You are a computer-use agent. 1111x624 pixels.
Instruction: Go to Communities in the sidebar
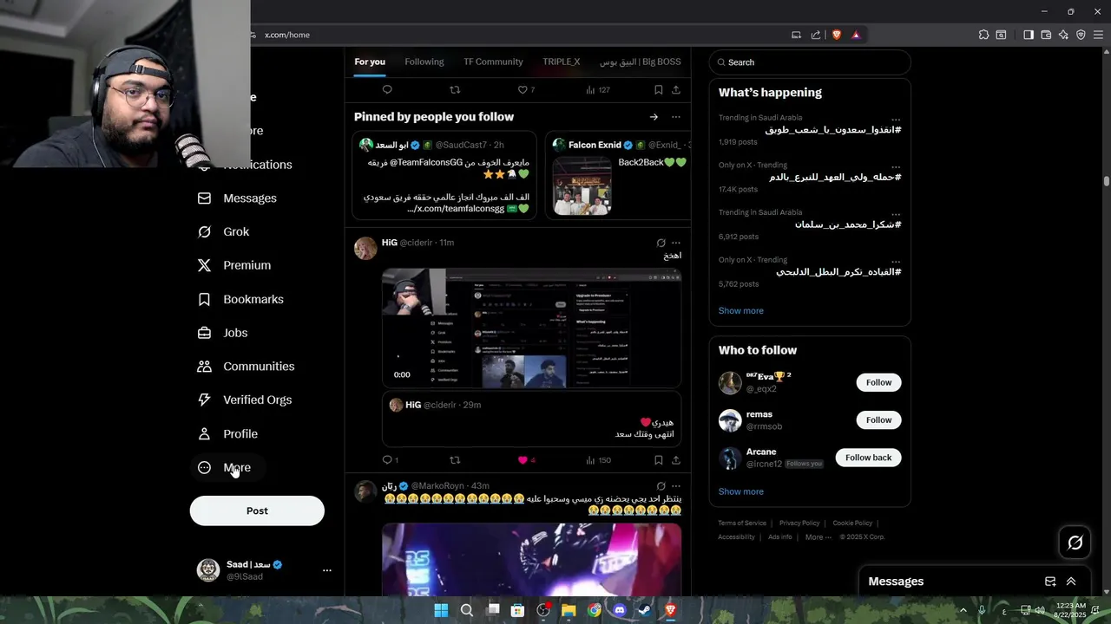pos(246,367)
